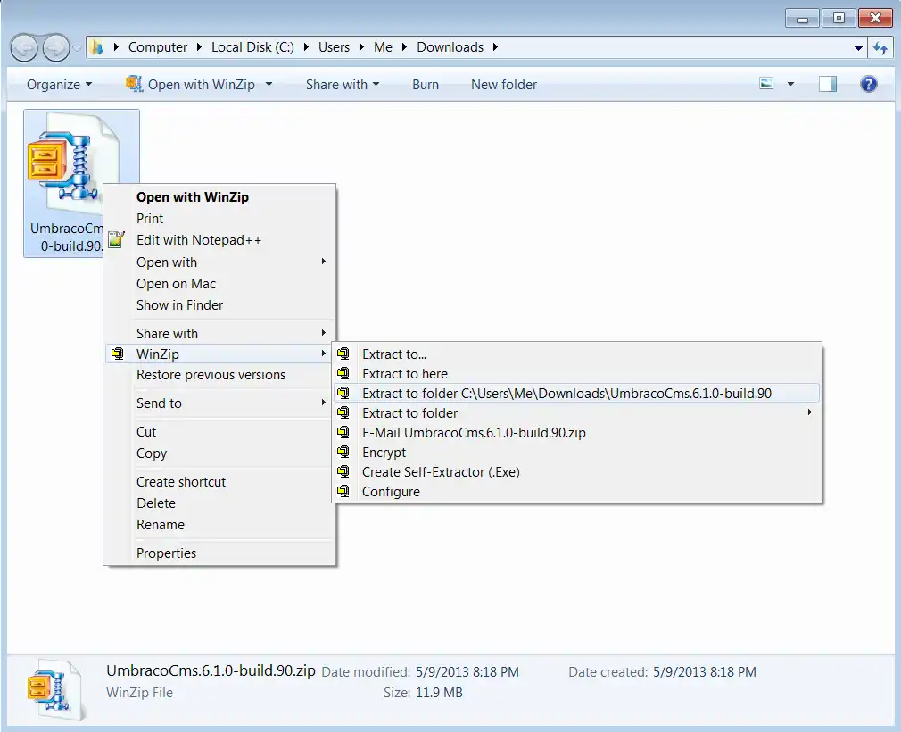This screenshot has width=901, height=732.
Task: Click the refresh icon beside address bar
Action: 880,47
